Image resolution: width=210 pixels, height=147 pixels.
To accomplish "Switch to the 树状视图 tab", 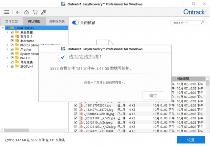I will point(34,21).
